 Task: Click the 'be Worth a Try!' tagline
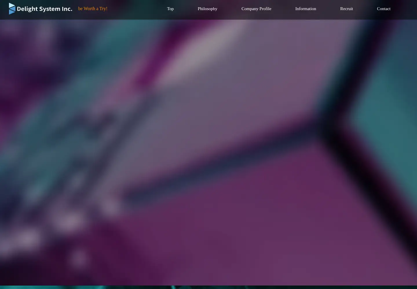point(93,9)
